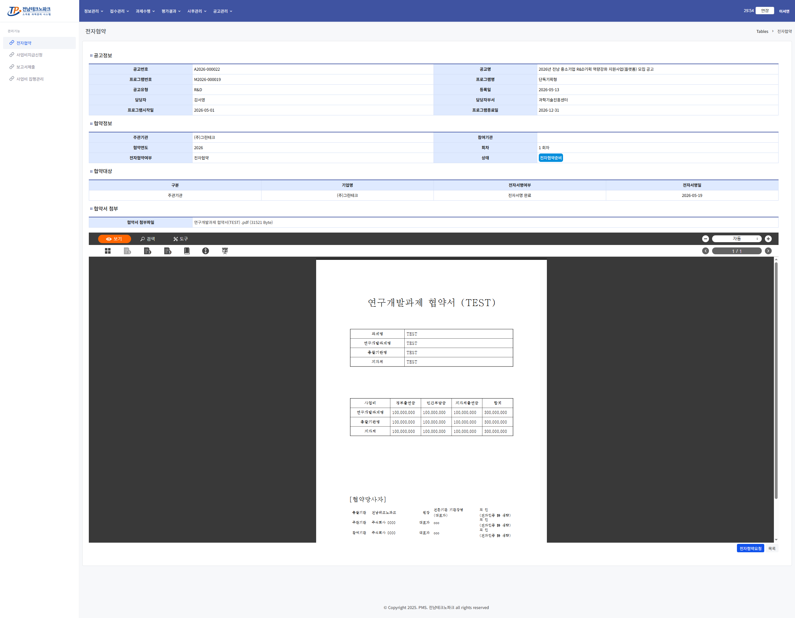Open the 자동 zoom level dropdown

point(737,239)
